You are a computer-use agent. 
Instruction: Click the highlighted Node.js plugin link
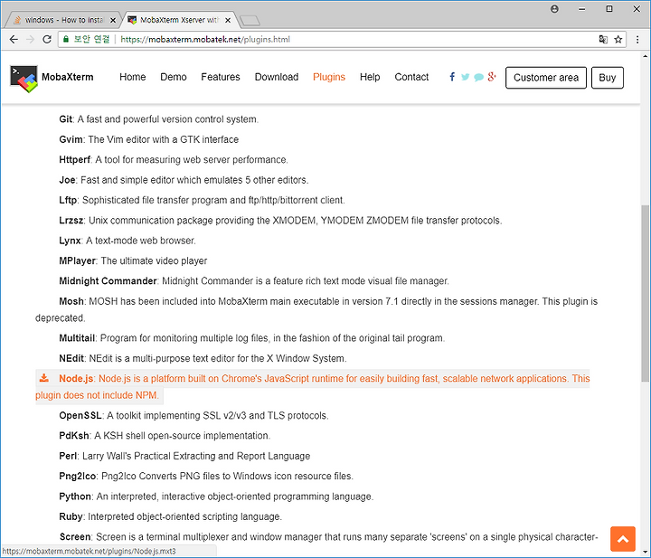(x=313, y=386)
